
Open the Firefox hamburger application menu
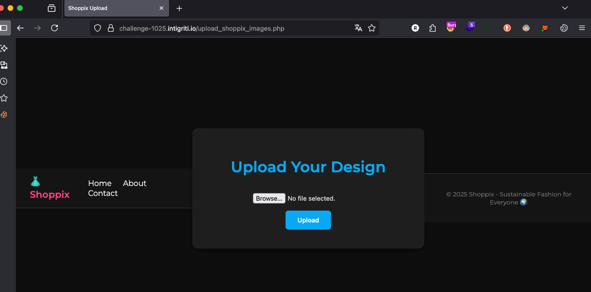pos(582,28)
